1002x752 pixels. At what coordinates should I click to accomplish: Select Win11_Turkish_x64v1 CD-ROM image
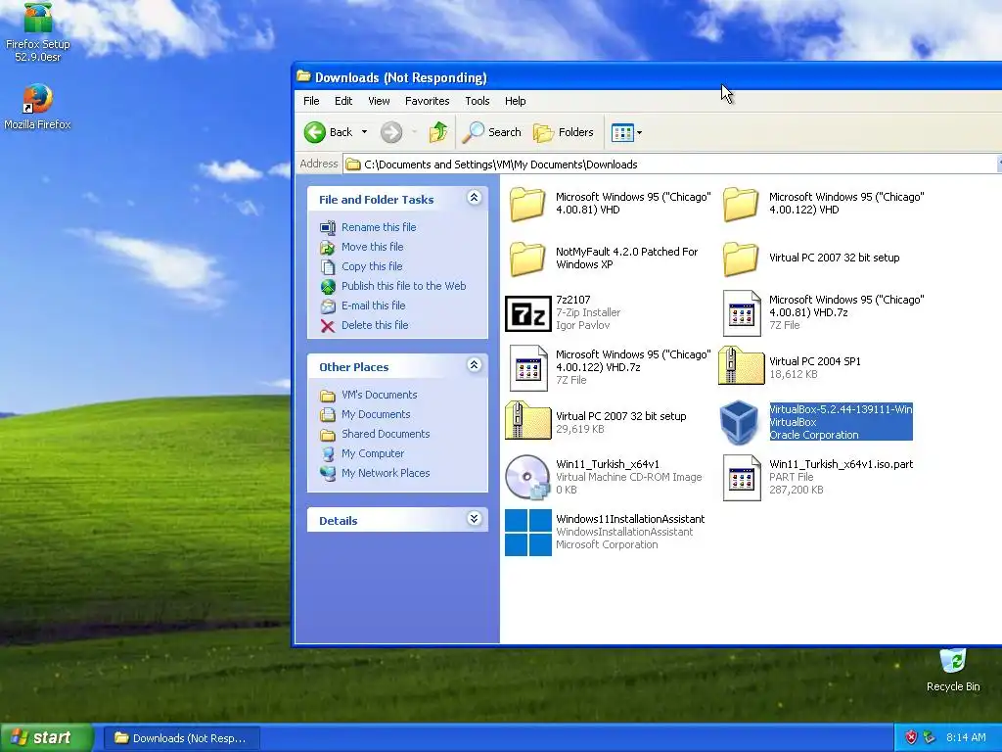(x=603, y=478)
